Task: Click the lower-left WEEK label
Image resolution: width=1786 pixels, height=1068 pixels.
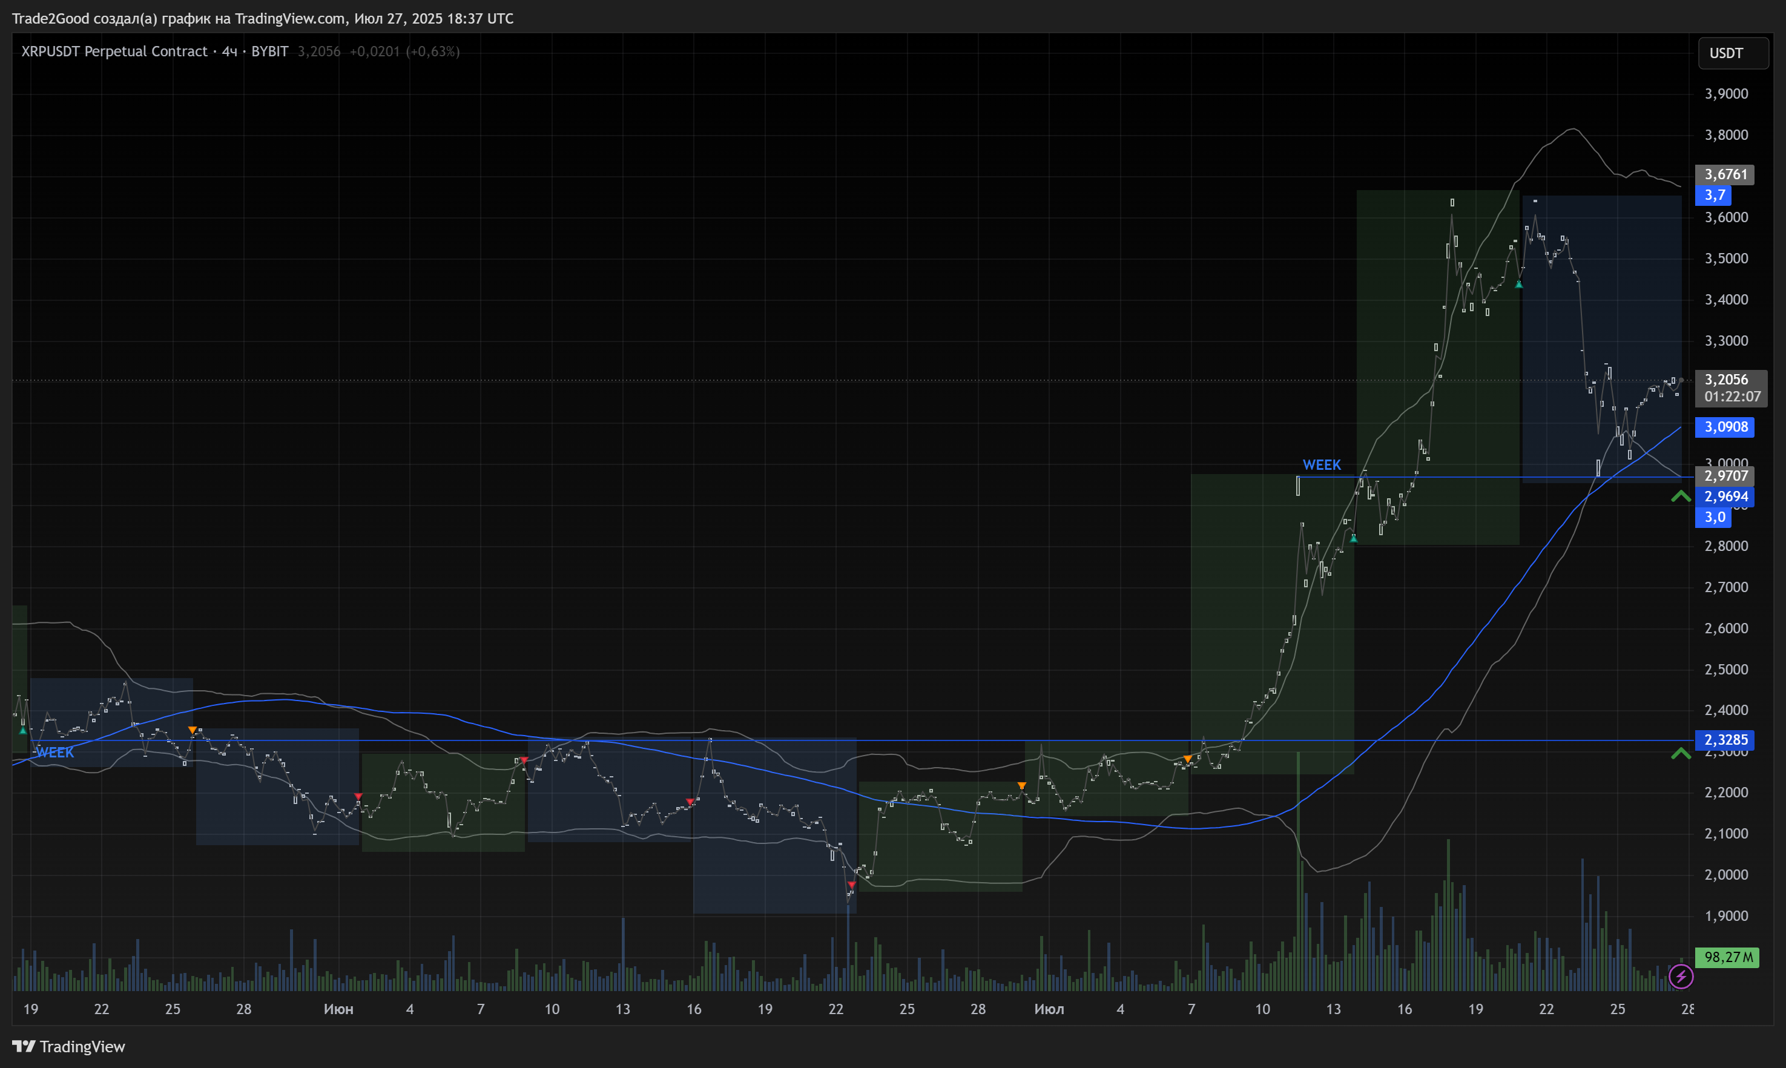Action: [x=54, y=752]
